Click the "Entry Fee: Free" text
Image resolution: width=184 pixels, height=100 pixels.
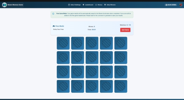(58, 29)
